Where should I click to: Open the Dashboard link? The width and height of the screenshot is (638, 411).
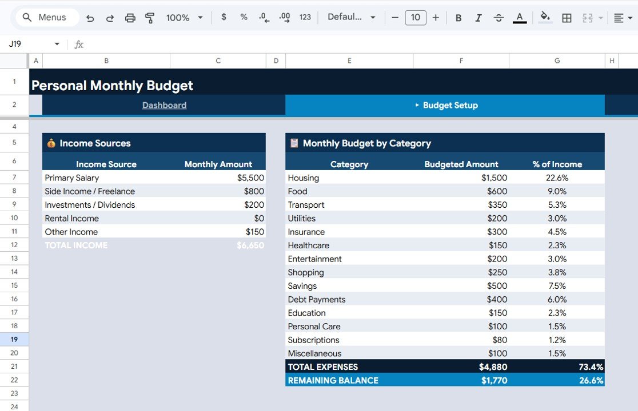[164, 105]
